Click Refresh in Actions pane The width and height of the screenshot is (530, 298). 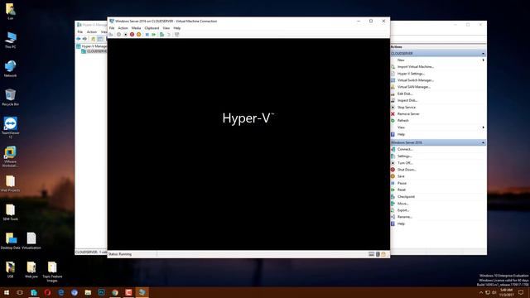[403, 121]
